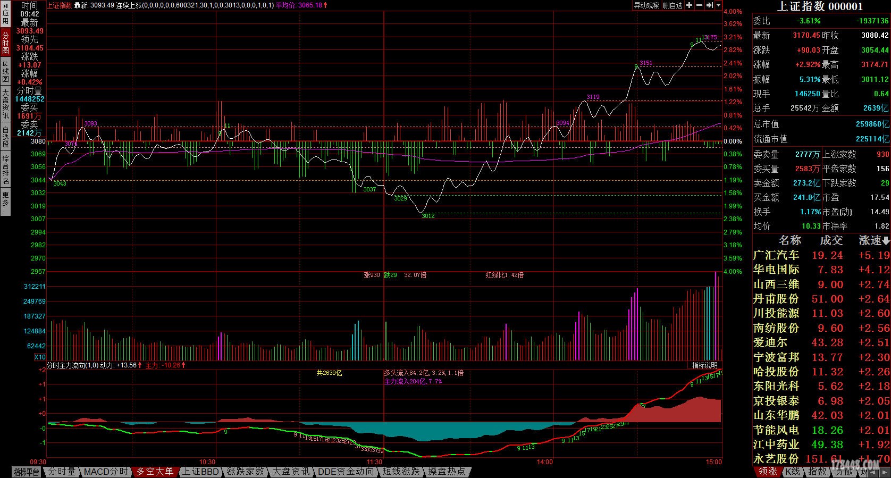Image resolution: width=891 pixels, height=478 pixels.
Task: Click the 成交 column header
Action: pyautogui.click(x=831, y=241)
